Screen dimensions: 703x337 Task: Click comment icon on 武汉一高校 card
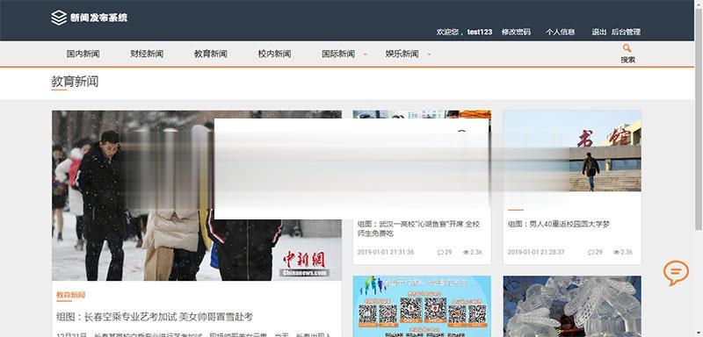(440, 253)
